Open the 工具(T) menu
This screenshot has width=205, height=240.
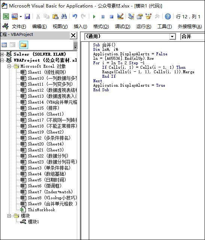[x=165, y=27]
